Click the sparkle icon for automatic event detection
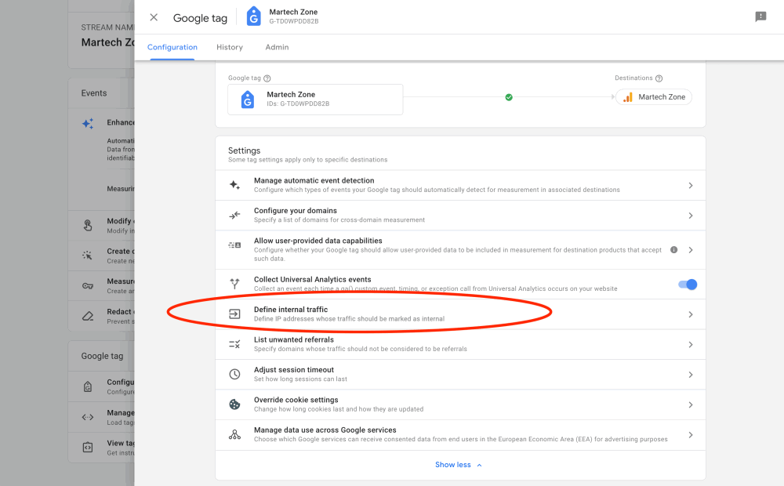 (234, 185)
